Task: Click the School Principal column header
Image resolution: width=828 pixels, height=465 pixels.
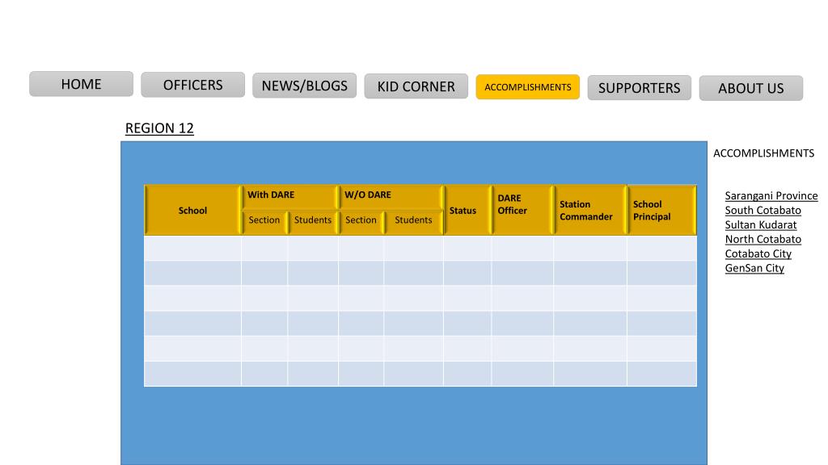Action: 662,211
